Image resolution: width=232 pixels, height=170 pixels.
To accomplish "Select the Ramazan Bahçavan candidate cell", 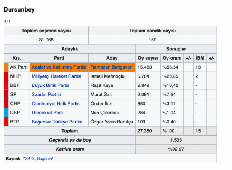I will tap(112, 67).
